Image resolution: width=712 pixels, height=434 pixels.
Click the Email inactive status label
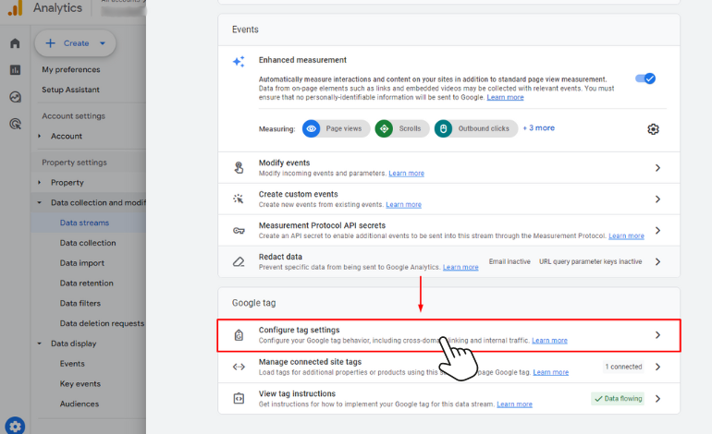pos(509,261)
